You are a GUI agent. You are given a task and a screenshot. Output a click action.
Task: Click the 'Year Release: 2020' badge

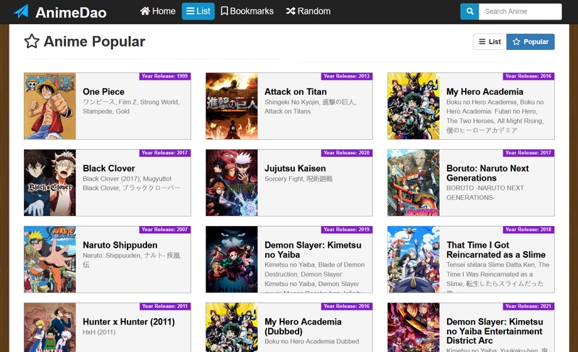pyautogui.click(x=346, y=153)
